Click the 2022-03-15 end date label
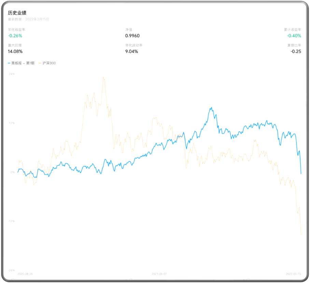 (x=293, y=274)
